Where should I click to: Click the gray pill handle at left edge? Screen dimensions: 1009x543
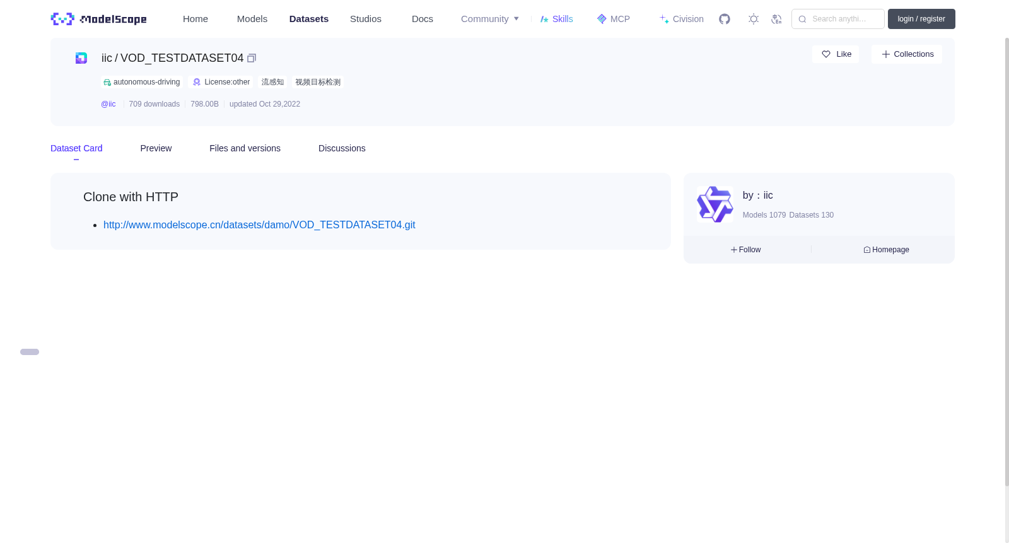pyautogui.click(x=30, y=352)
